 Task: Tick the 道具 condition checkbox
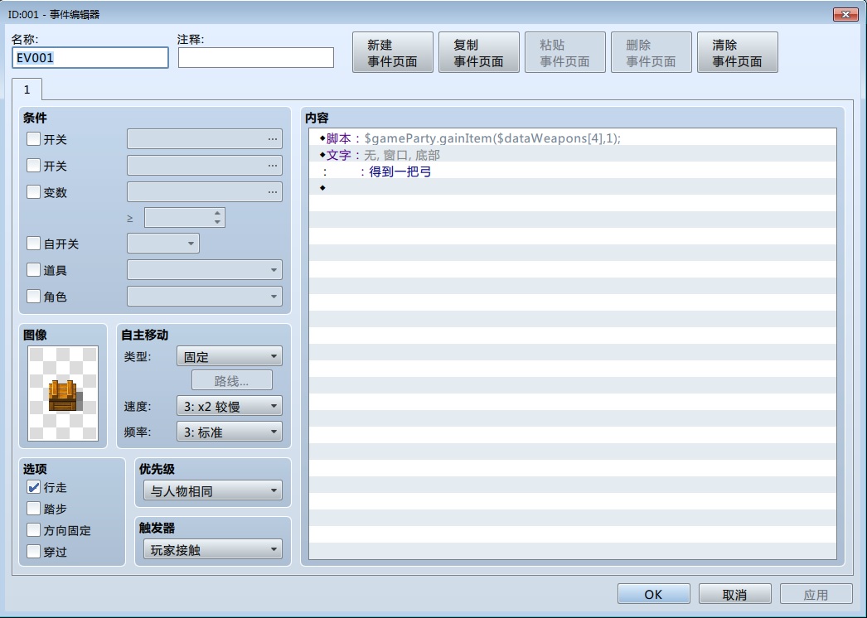pos(34,270)
